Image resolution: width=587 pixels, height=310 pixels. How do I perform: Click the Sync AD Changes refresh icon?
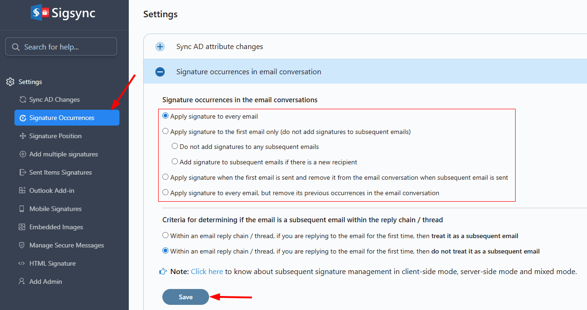(x=22, y=100)
